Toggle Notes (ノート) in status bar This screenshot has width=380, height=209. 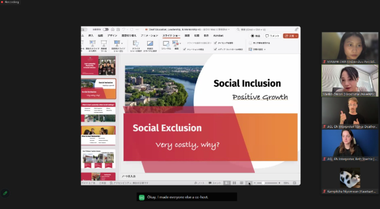pyautogui.click(x=200, y=183)
